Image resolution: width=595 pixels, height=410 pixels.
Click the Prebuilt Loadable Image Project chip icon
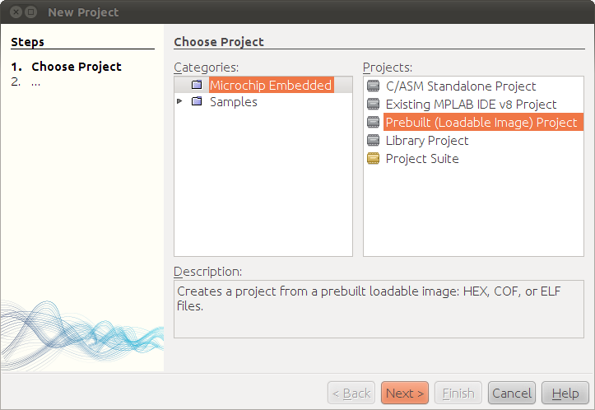(x=373, y=122)
